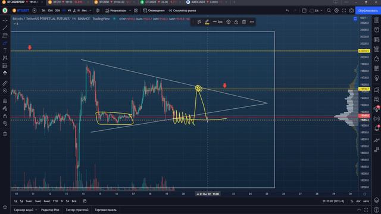This screenshot has height=214, width=381.
Task: Open the prediction and measurement tools
Action: point(5,65)
